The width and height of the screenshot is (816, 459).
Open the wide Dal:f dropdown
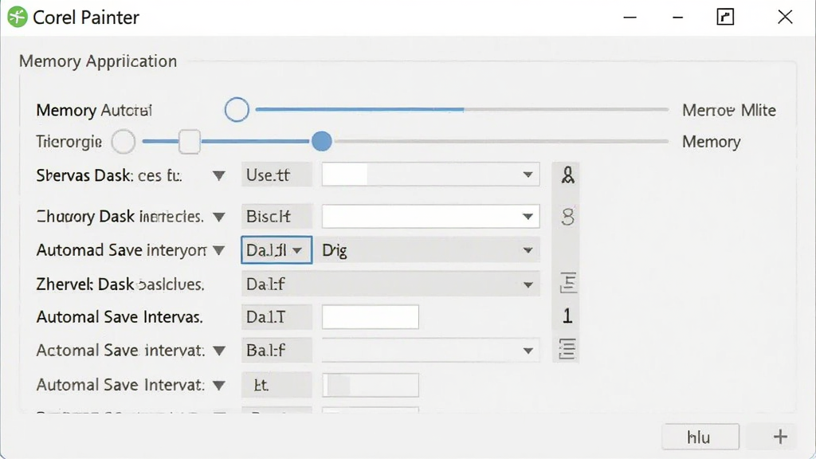[x=390, y=284]
